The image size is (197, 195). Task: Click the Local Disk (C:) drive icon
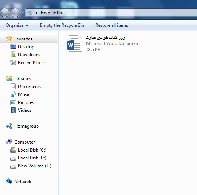pos(13,150)
